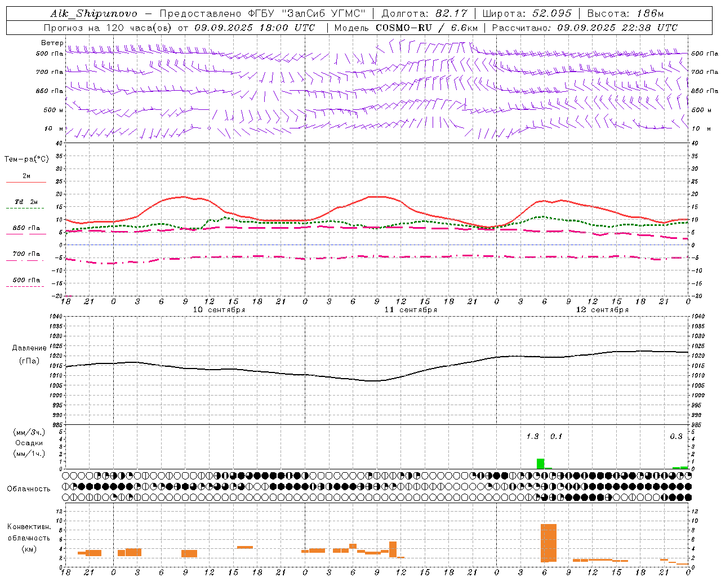Click the Давление panel label
721x577 pixels.
(29, 348)
